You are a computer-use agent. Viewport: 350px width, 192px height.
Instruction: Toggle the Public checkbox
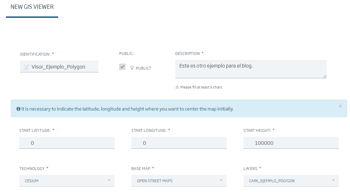tap(122, 67)
